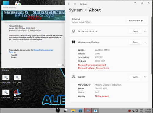Click the Alien head Start button

point(58,110)
